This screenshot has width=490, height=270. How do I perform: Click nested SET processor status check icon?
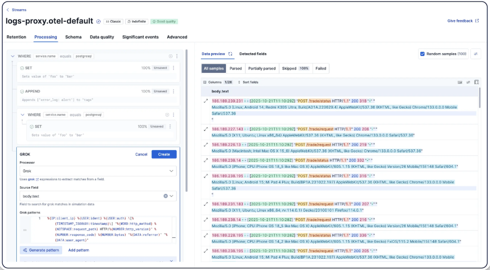(x=32, y=127)
